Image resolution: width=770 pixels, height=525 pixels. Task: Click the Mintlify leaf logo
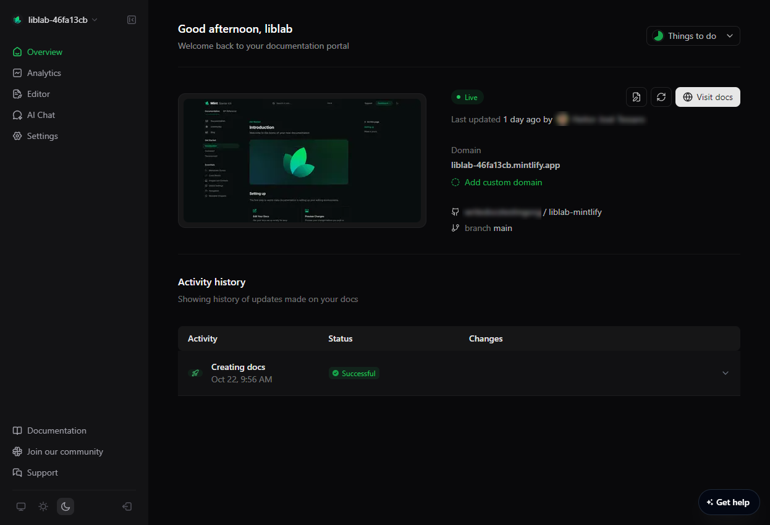pyautogui.click(x=17, y=20)
